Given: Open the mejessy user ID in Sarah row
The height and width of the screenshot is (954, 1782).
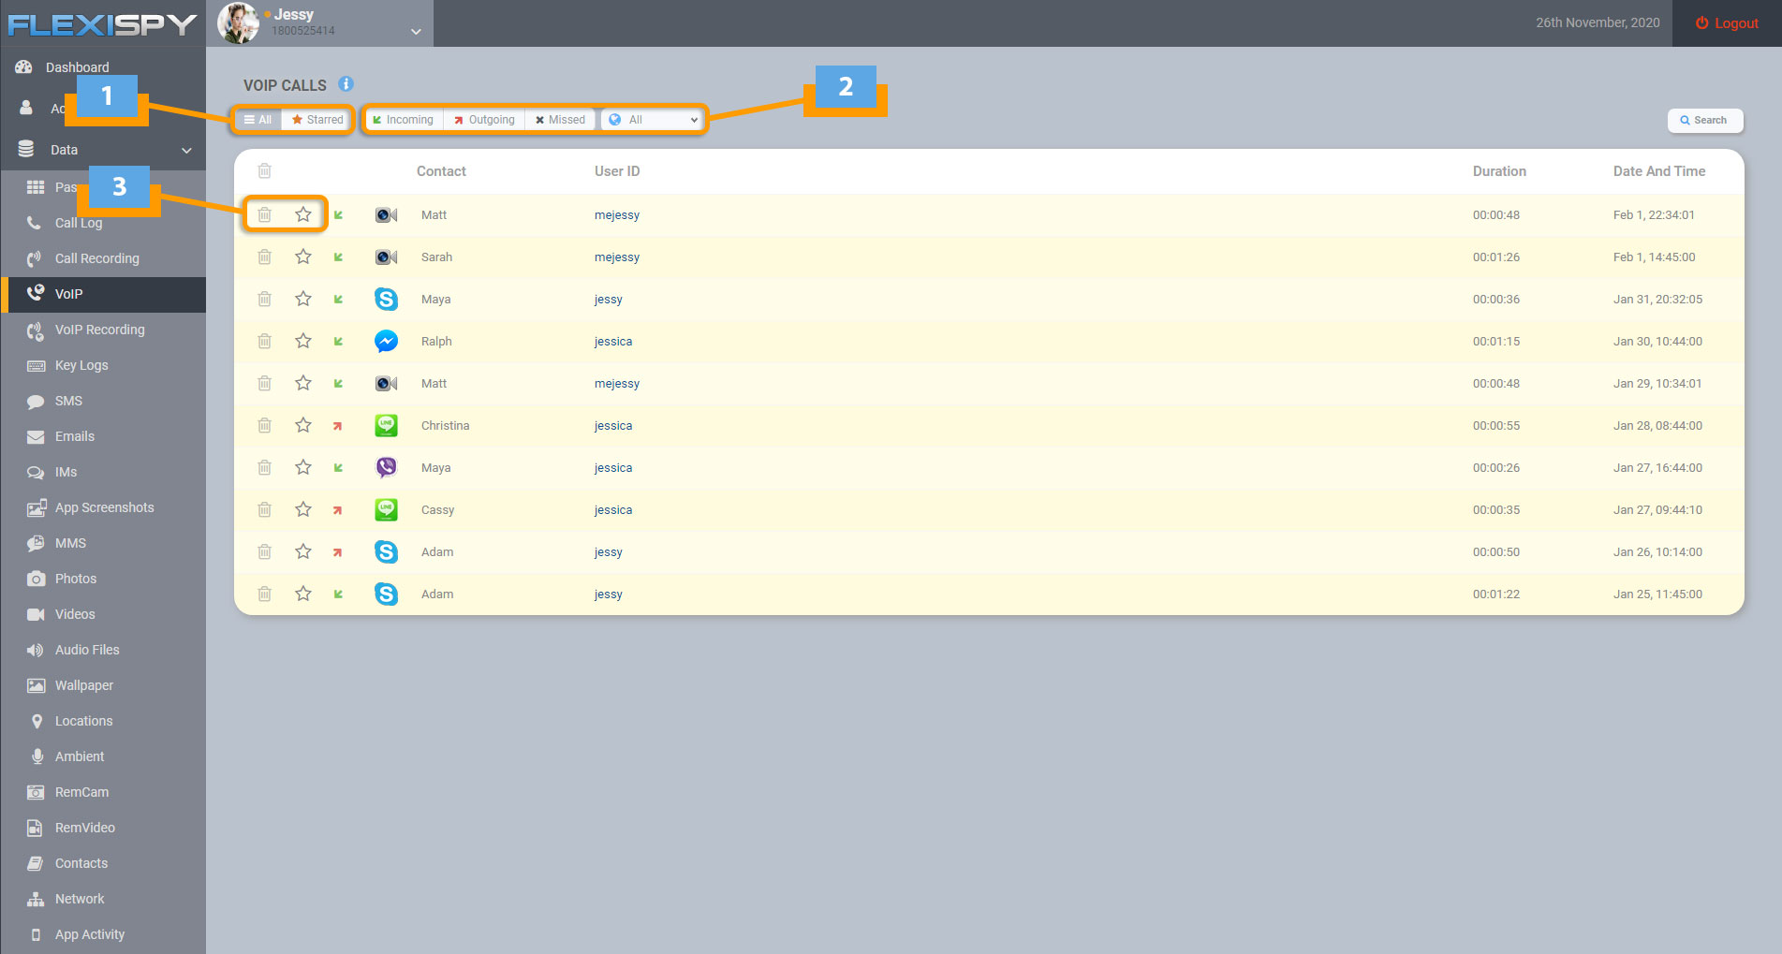Looking at the screenshot, I should point(617,257).
